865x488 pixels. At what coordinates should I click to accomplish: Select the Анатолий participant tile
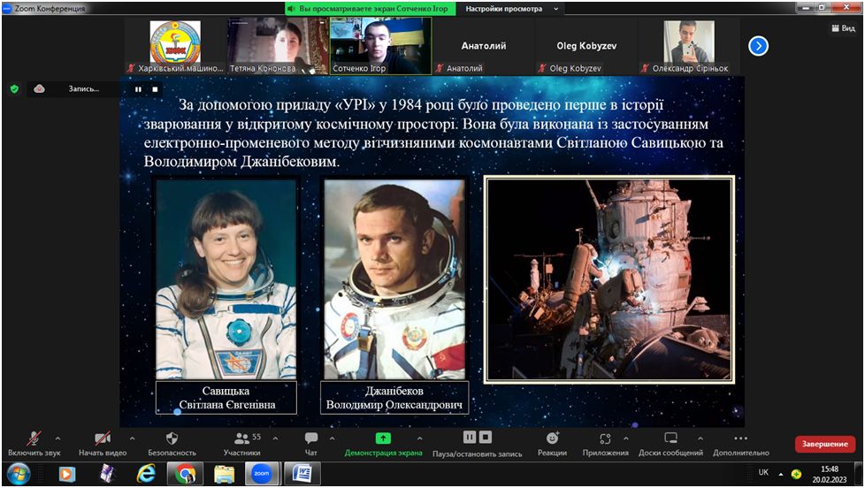coord(483,47)
